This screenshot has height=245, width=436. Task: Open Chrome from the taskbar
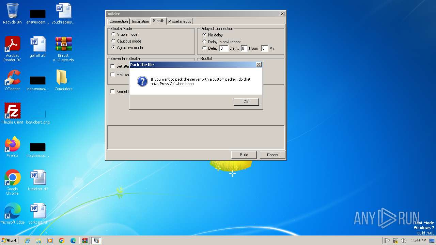click(x=62, y=241)
